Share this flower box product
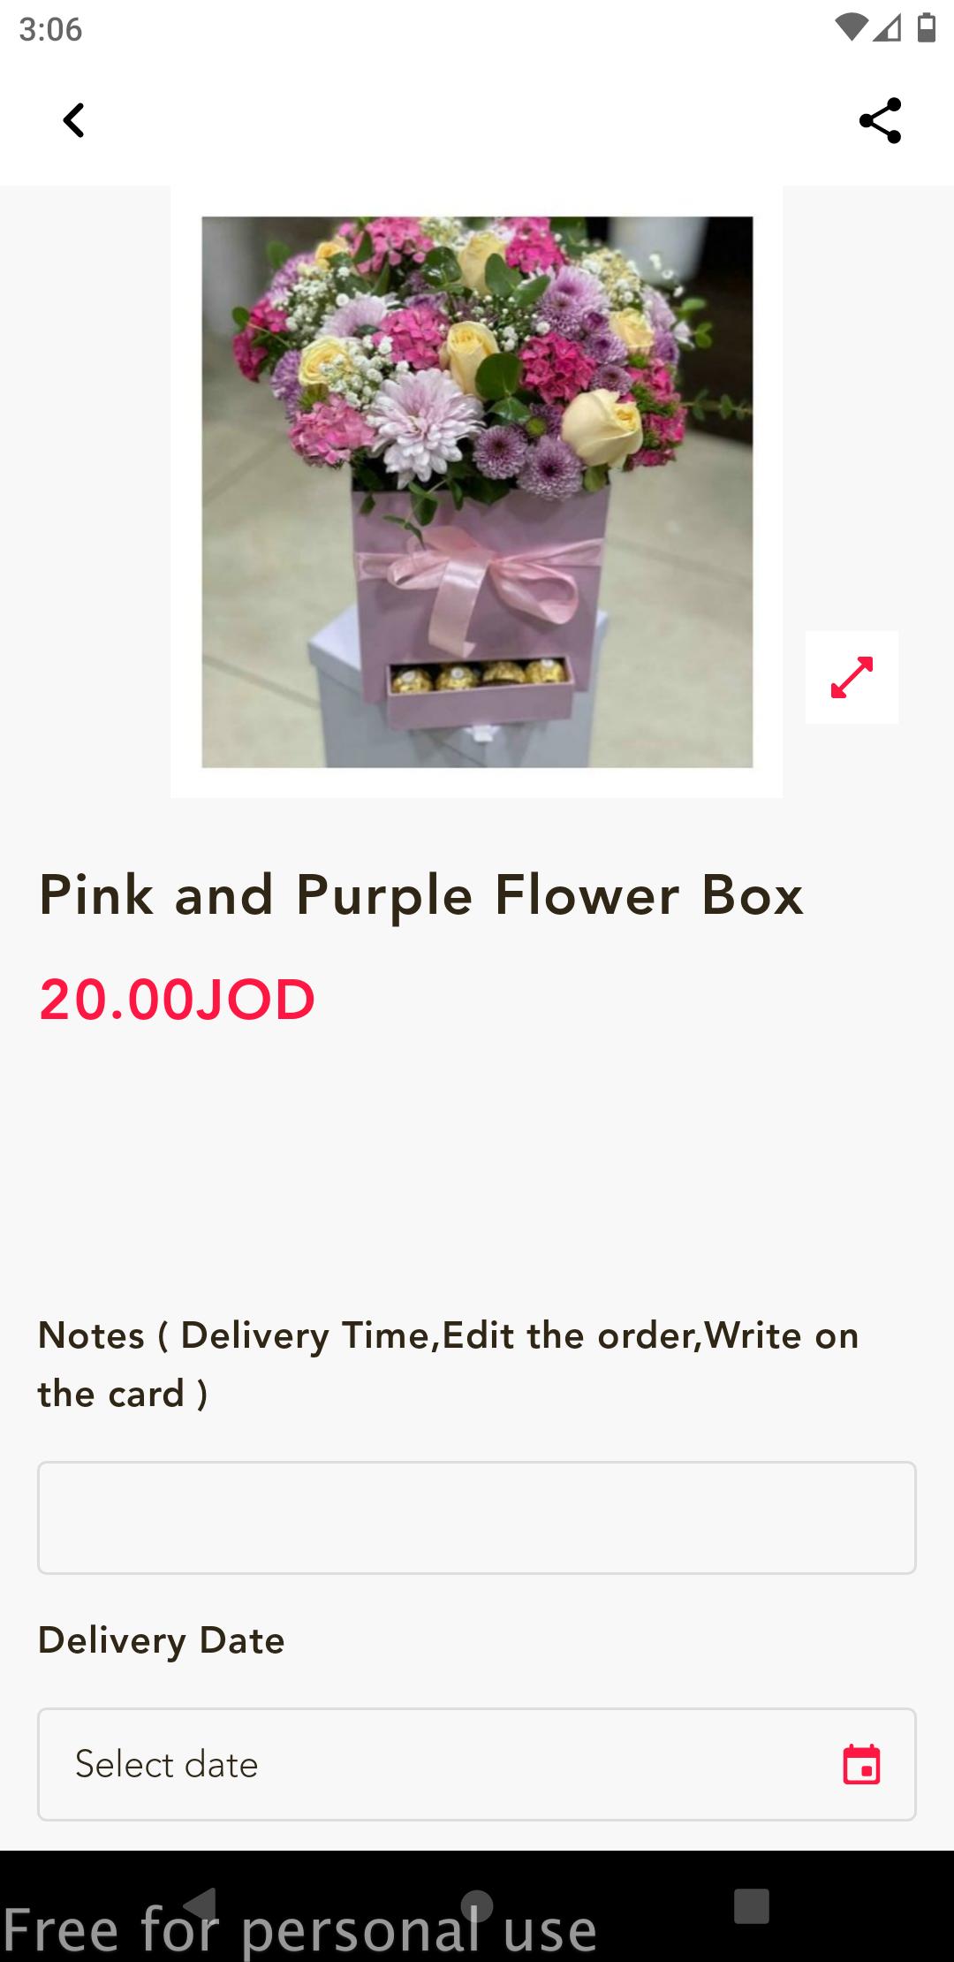Image resolution: width=954 pixels, height=1962 pixels. point(880,121)
